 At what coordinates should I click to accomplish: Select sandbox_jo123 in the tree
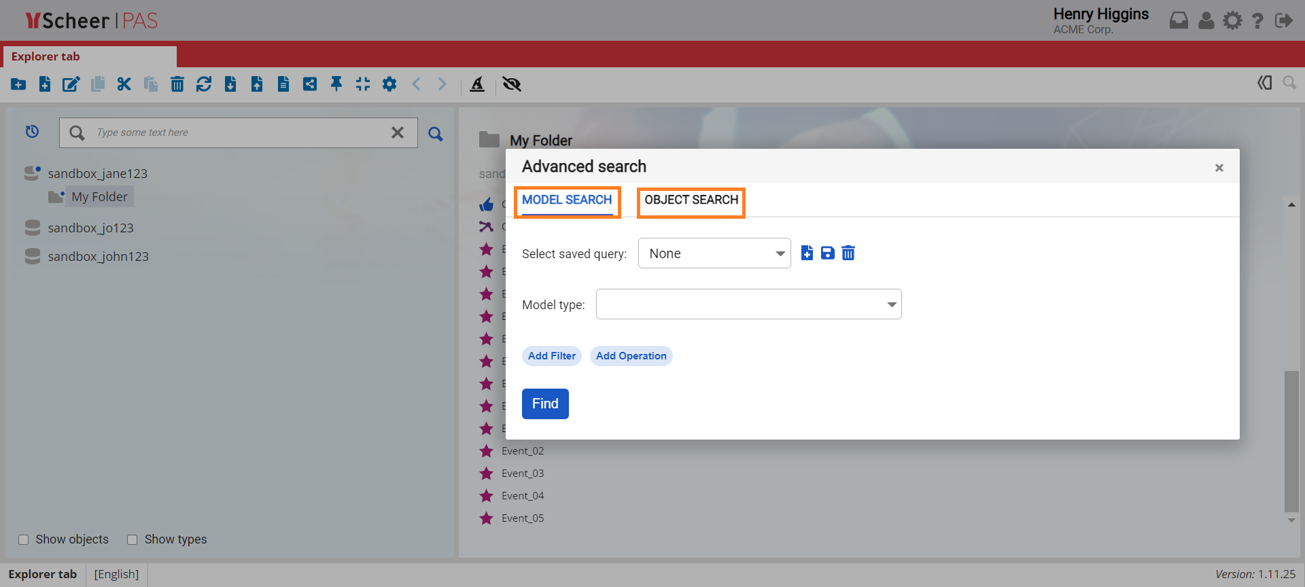90,228
